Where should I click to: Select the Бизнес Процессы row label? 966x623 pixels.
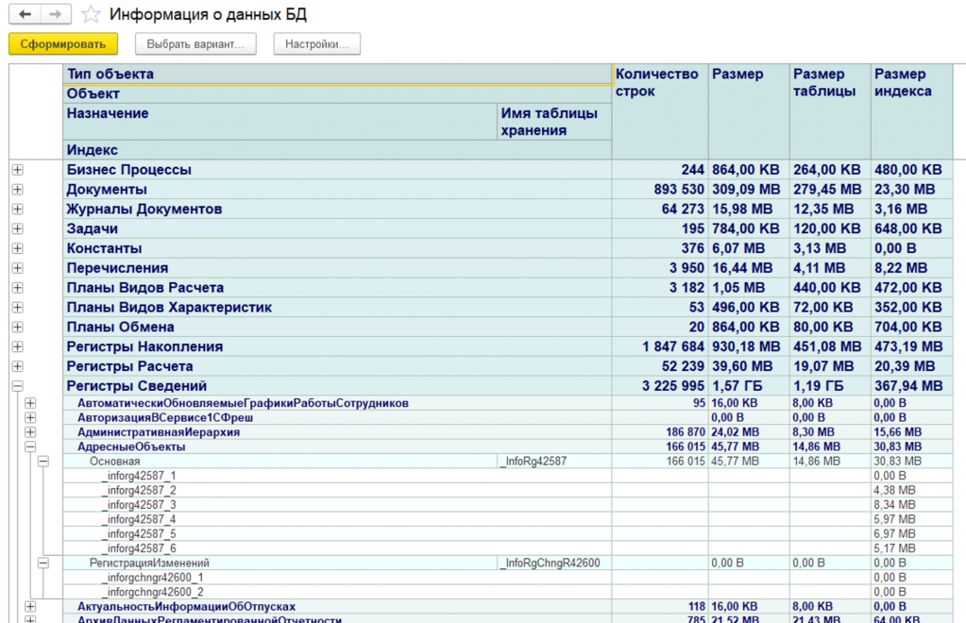coord(128,170)
